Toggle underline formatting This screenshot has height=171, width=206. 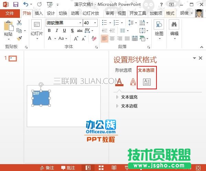click(x=64, y=31)
